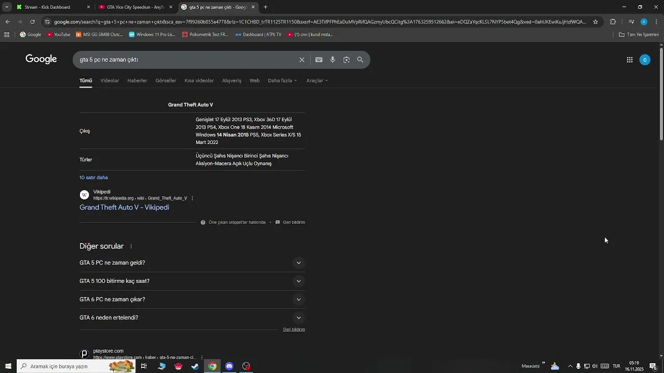The height and width of the screenshot is (373, 664).
Task: Open 'Tüm Yer İşaretleri' bookmarks folder
Action: point(639,35)
